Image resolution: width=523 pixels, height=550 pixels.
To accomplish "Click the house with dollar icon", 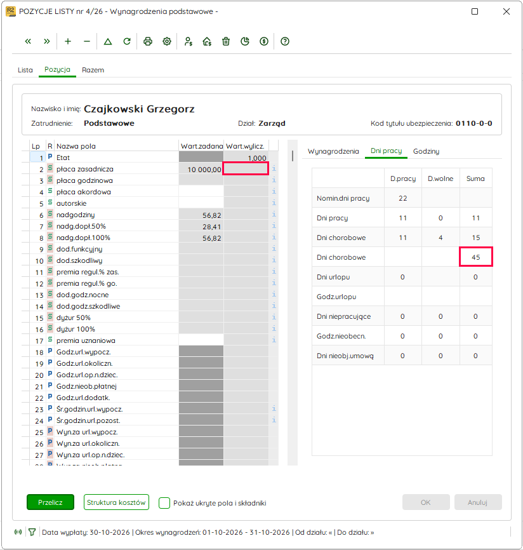I will [x=207, y=41].
